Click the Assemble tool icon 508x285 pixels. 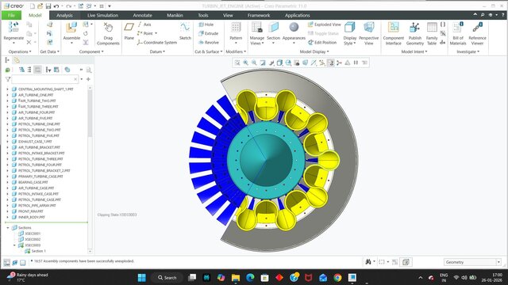tap(71, 28)
